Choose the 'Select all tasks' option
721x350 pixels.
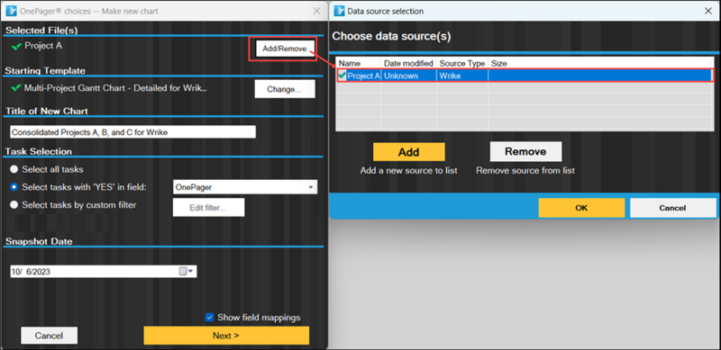pyautogui.click(x=14, y=169)
